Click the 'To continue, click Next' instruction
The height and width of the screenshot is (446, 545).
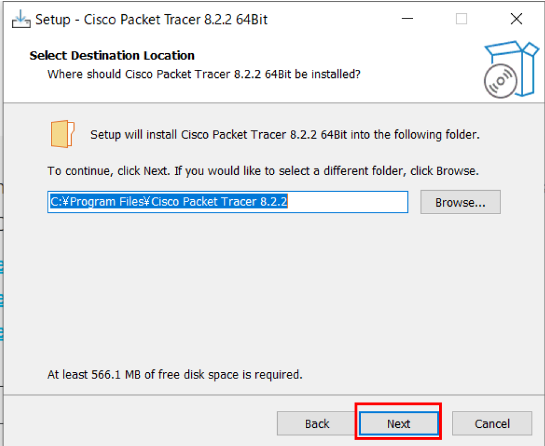tap(263, 171)
